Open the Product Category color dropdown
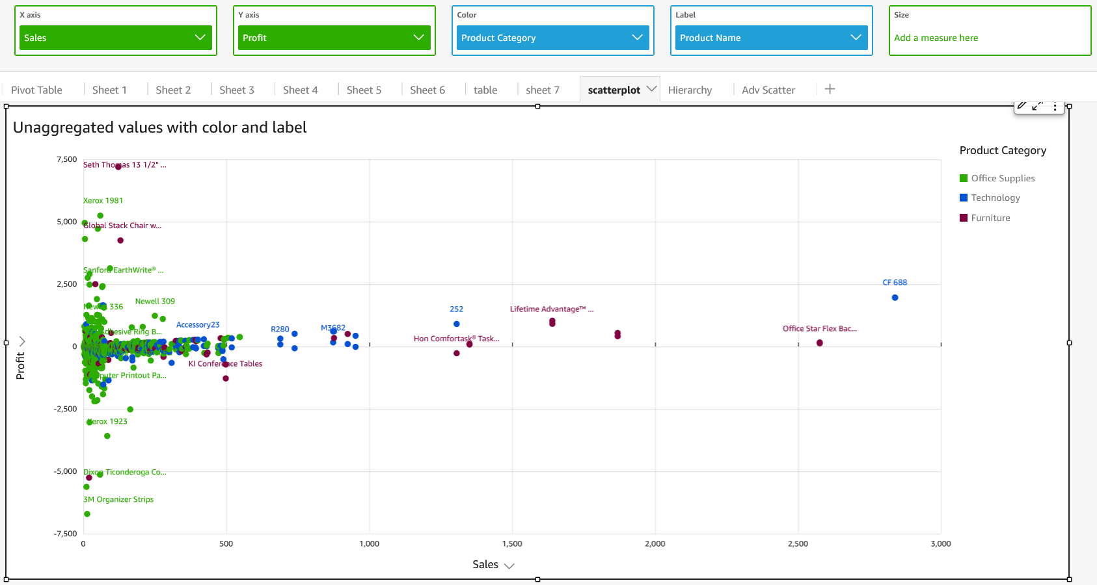1097x585 pixels. point(637,38)
